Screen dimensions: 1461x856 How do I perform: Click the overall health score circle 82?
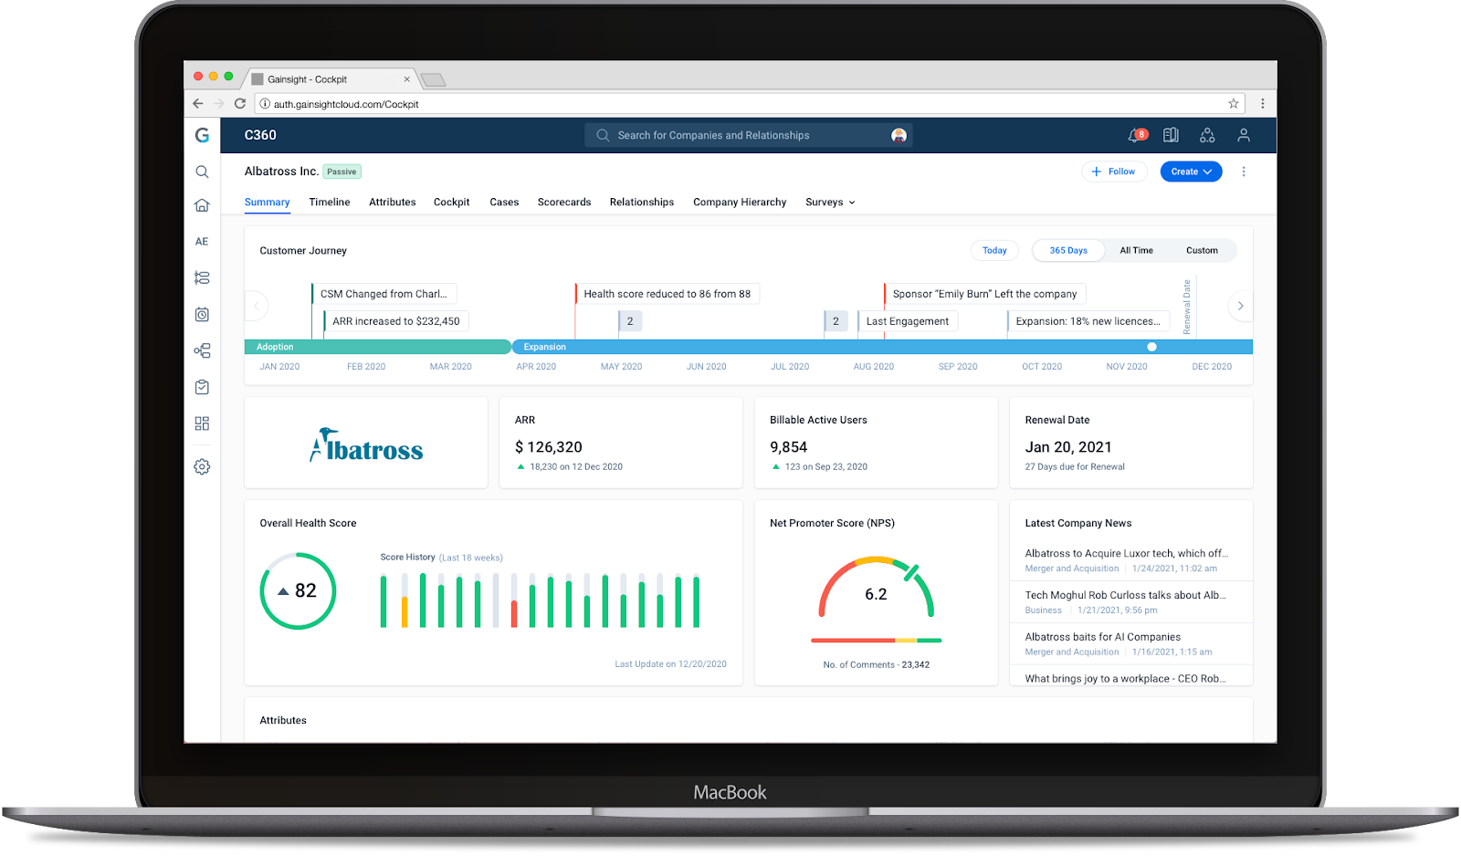(x=298, y=590)
